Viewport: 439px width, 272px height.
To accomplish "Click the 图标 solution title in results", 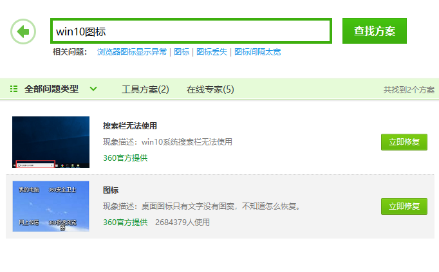I will 111,190.
